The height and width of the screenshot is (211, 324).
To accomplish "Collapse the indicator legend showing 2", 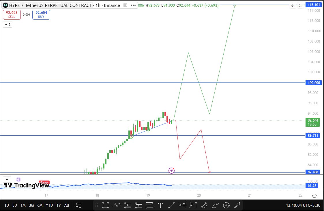I will point(8,24).
